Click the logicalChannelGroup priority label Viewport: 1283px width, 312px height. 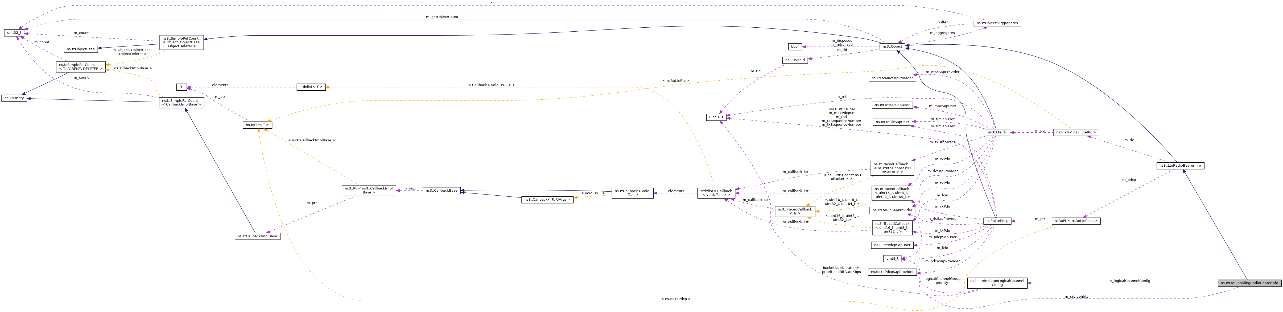pyautogui.click(x=942, y=281)
